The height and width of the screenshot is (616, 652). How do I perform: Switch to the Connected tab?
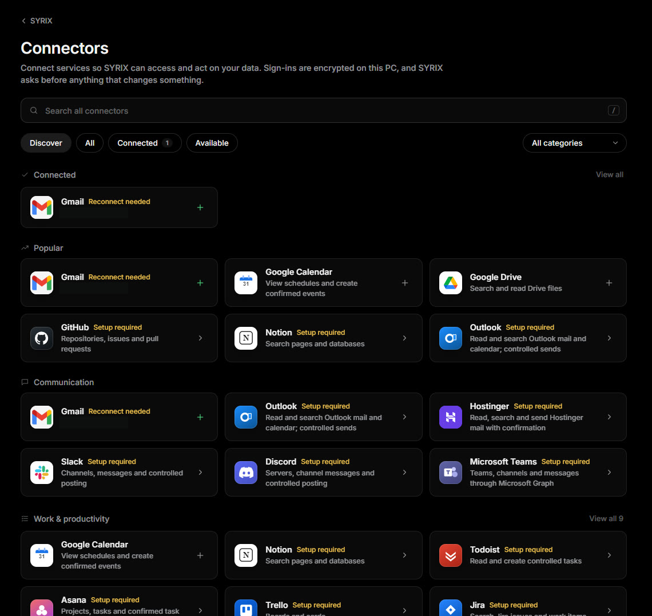(x=145, y=143)
